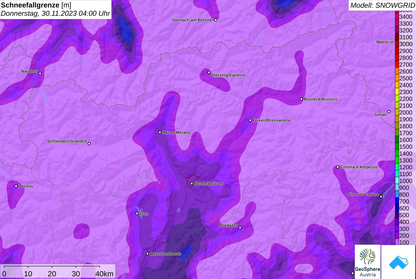Screen dimensions: 416x279
Task: Select the Sillian map marker
Action: [389, 112]
